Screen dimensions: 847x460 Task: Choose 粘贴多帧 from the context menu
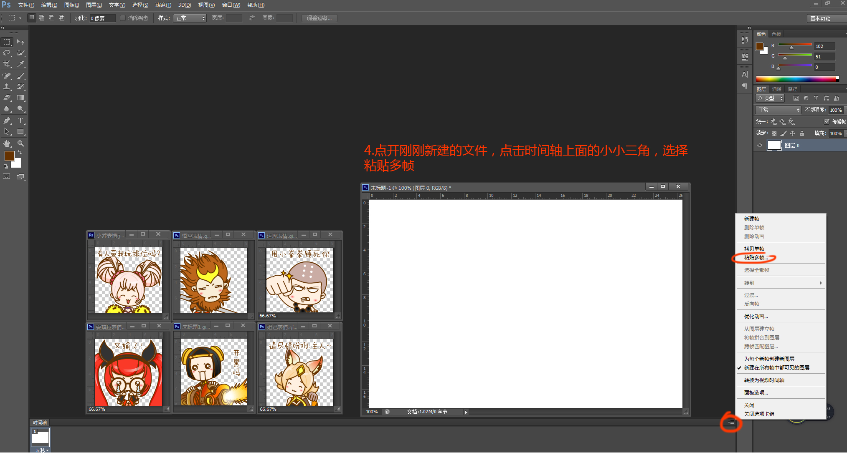pos(756,258)
